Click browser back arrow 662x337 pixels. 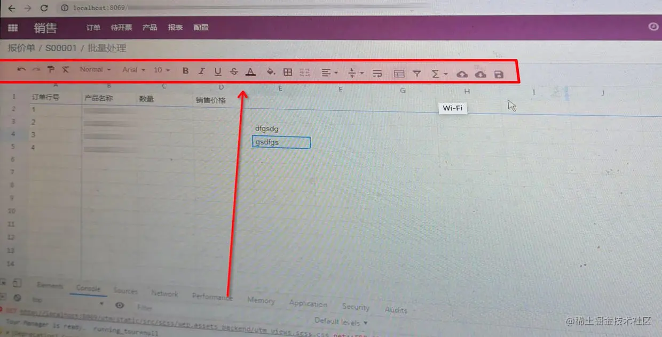(x=11, y=8)
